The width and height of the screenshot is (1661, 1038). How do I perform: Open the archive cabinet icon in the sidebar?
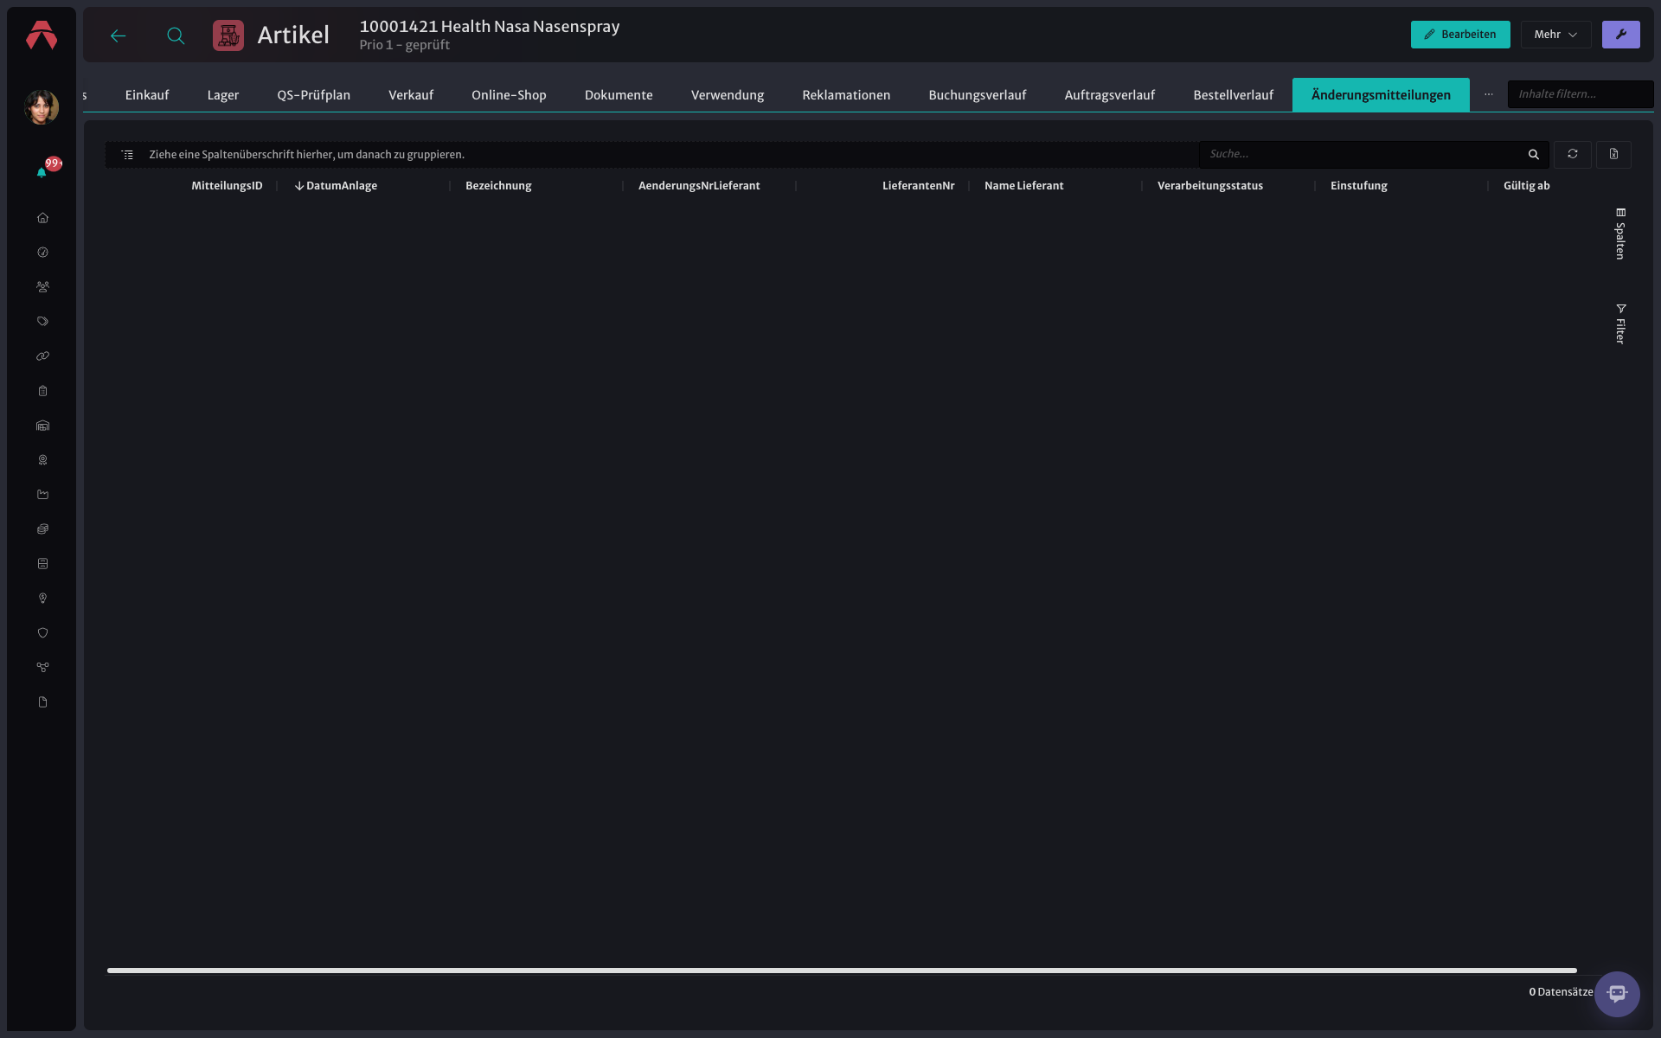point(42,564)
